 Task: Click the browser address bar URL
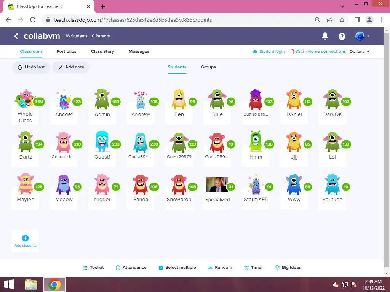pyautogui.click(x=133, y=20)
